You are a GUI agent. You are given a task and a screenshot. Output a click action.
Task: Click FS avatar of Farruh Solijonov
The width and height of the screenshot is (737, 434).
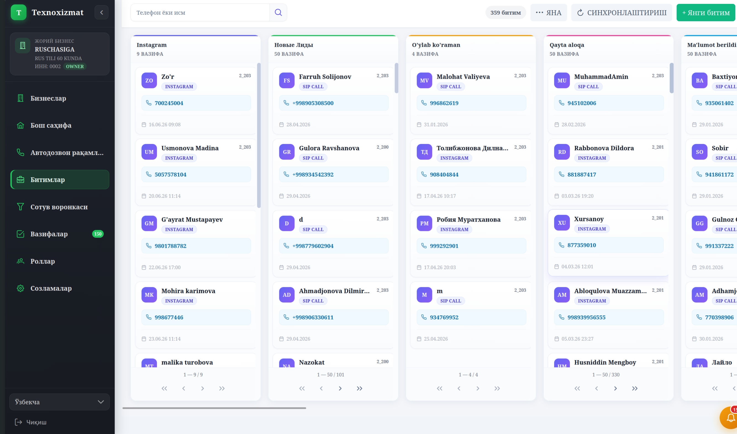(287, 80)
